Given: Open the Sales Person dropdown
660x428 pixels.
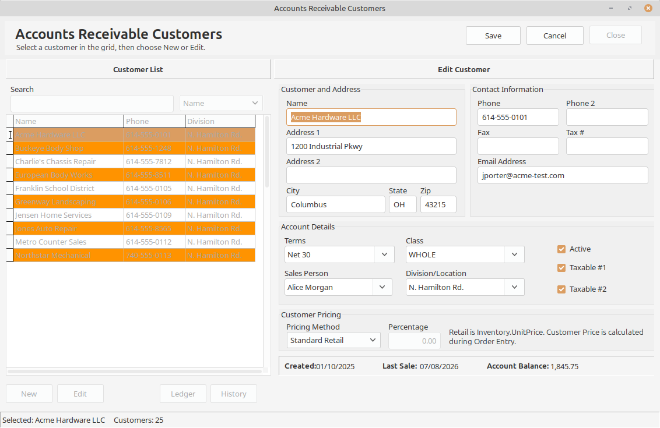Looking at the screenshot, I should [x=338, y=287].
